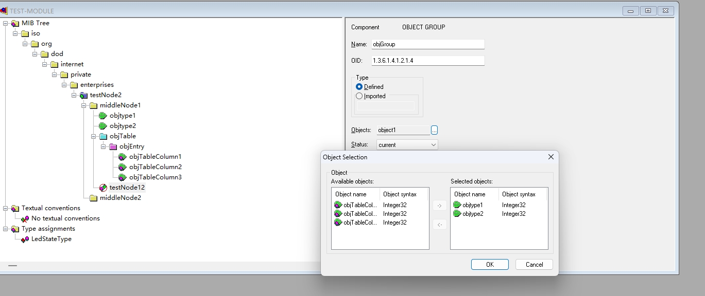705x296 pixels.
Task: Collapse the enterprises tree node
Action: (x=64, y=85)
